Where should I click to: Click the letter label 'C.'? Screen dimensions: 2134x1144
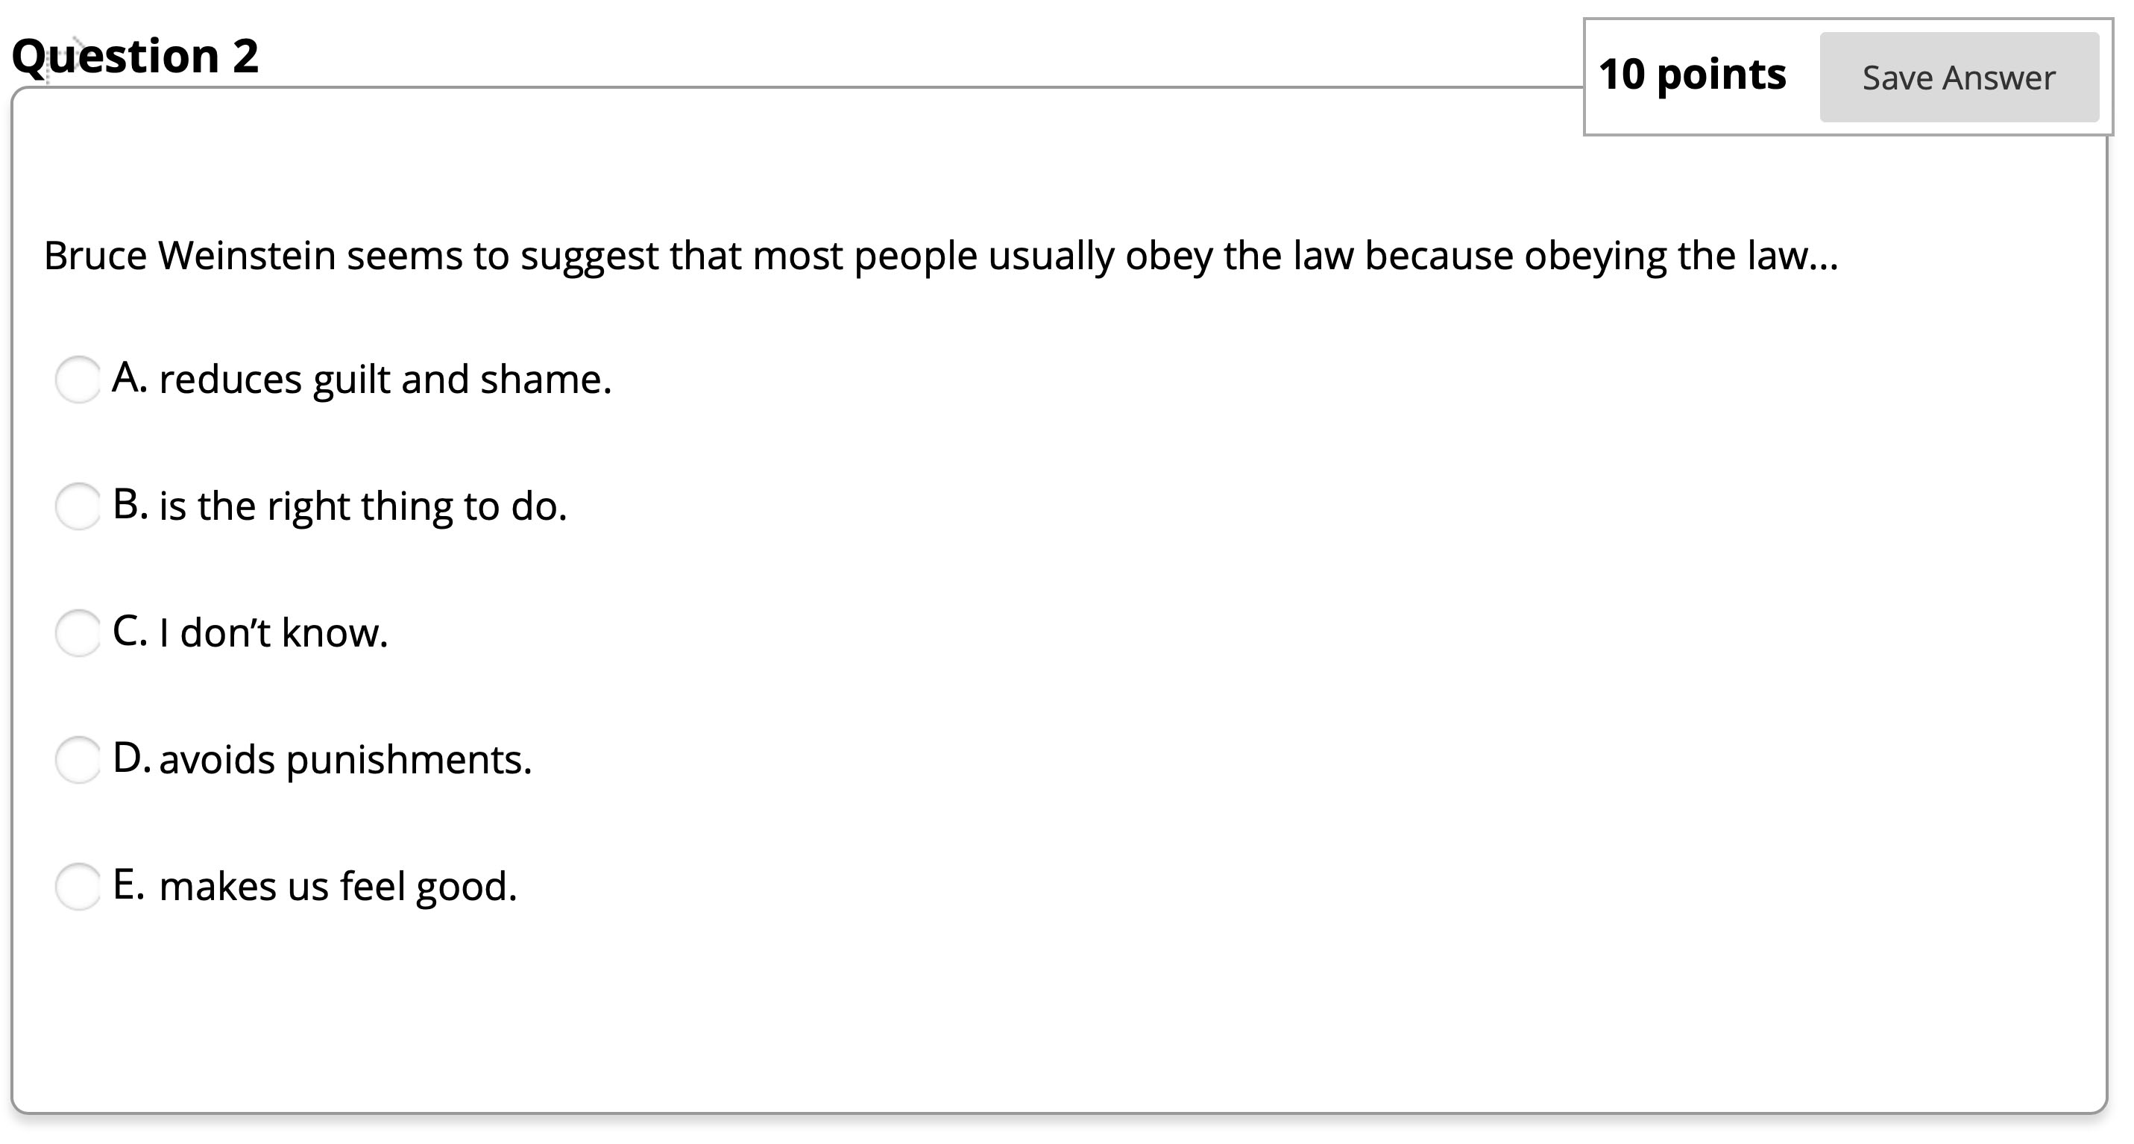click(130, 632)
